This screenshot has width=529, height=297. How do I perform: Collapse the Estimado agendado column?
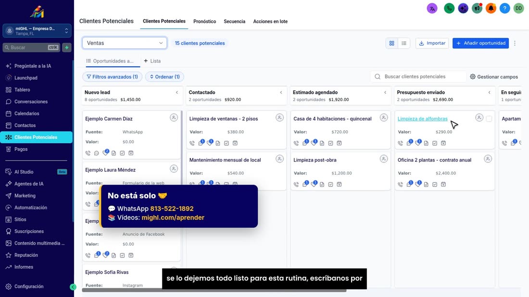[x=385, y=92]
